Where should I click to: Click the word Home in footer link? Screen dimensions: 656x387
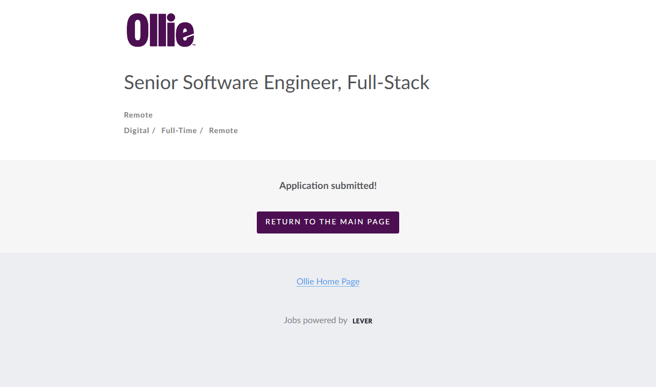328,281
